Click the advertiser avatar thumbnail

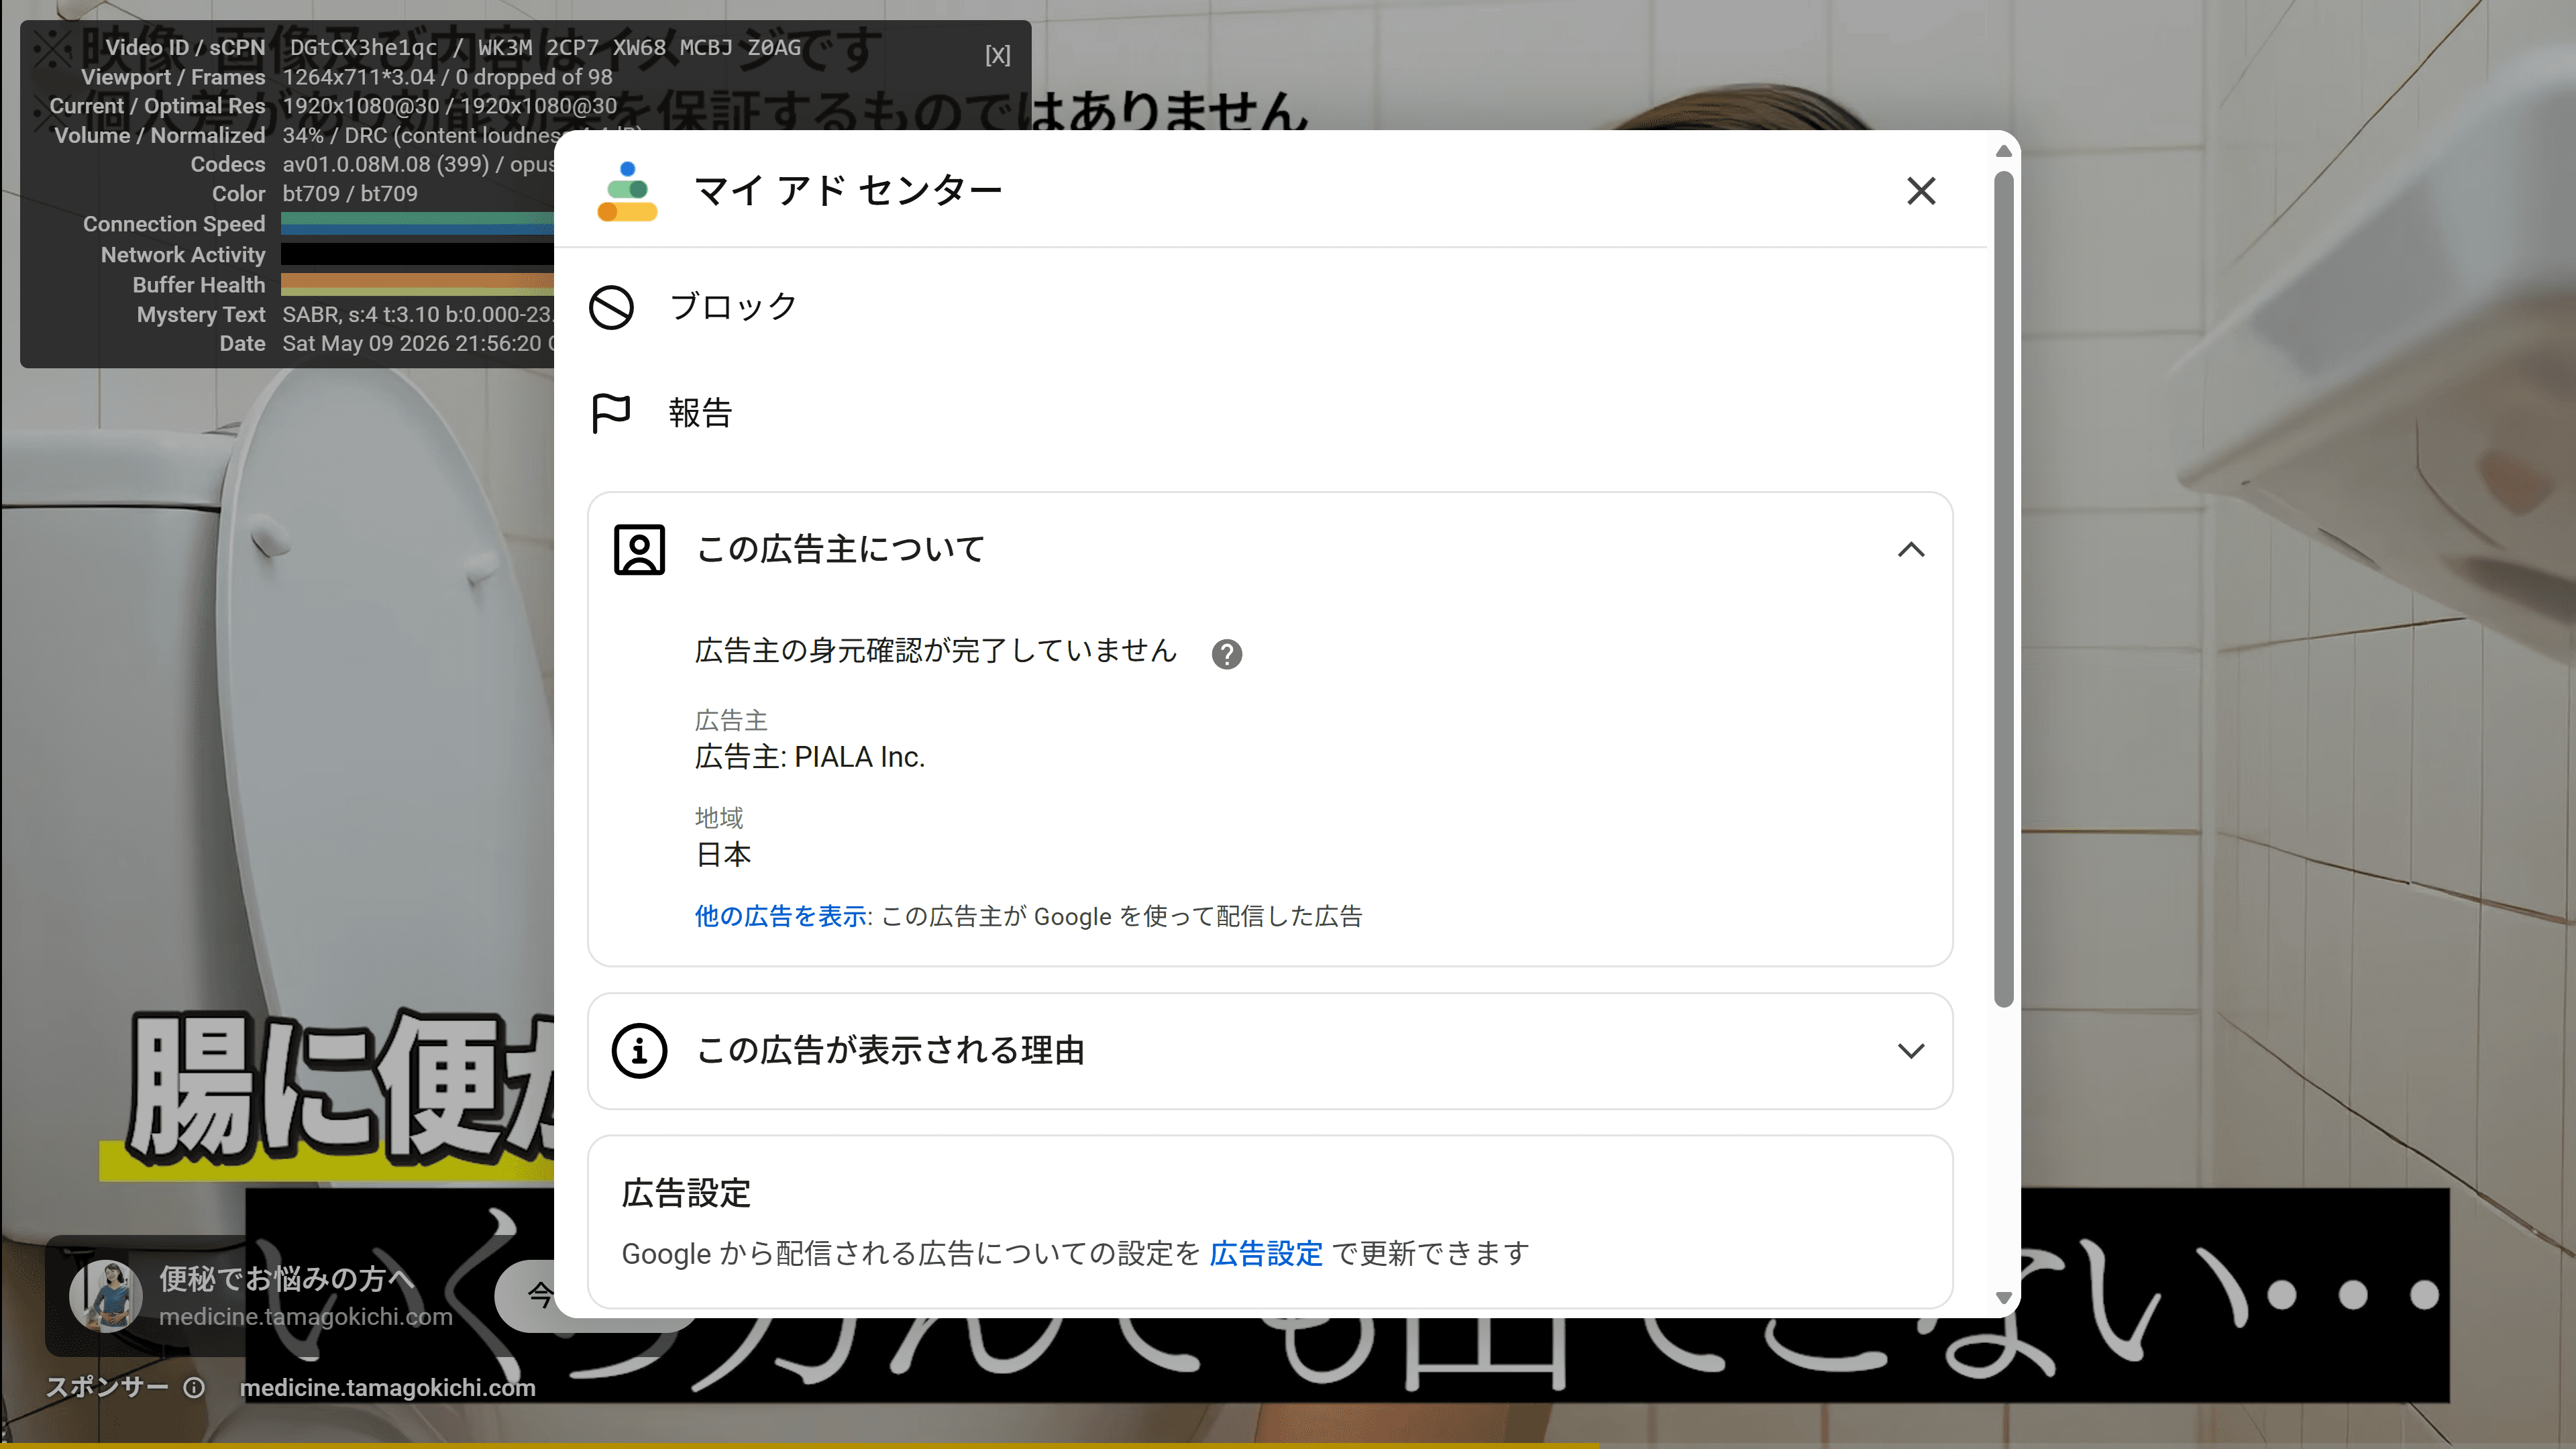coord(106,1296)
